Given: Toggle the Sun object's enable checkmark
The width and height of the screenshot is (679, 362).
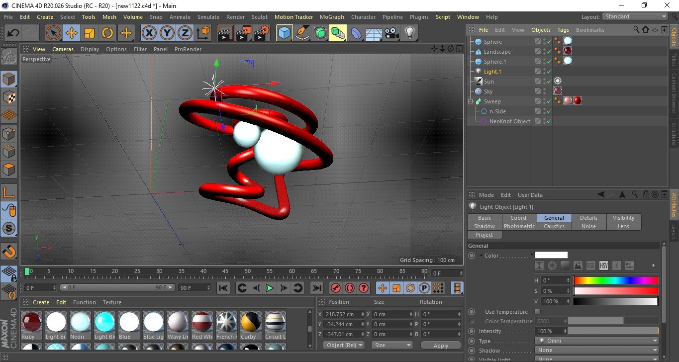Looking at the screenshot, I should [549, 82].
